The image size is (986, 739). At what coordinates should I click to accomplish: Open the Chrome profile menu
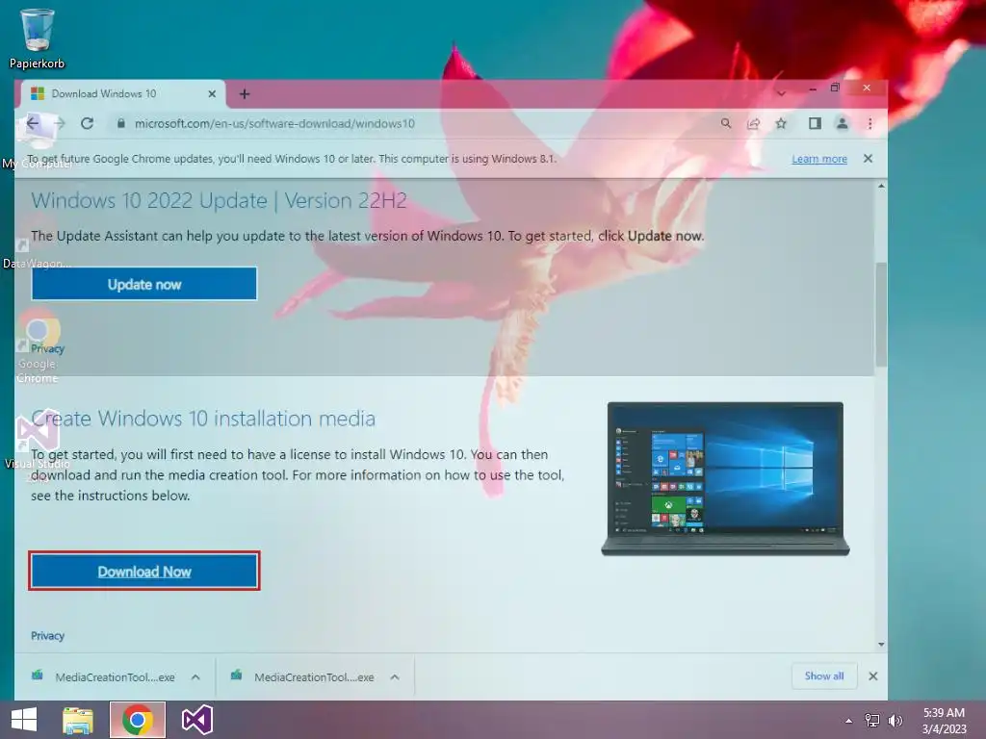pos(842,123)
